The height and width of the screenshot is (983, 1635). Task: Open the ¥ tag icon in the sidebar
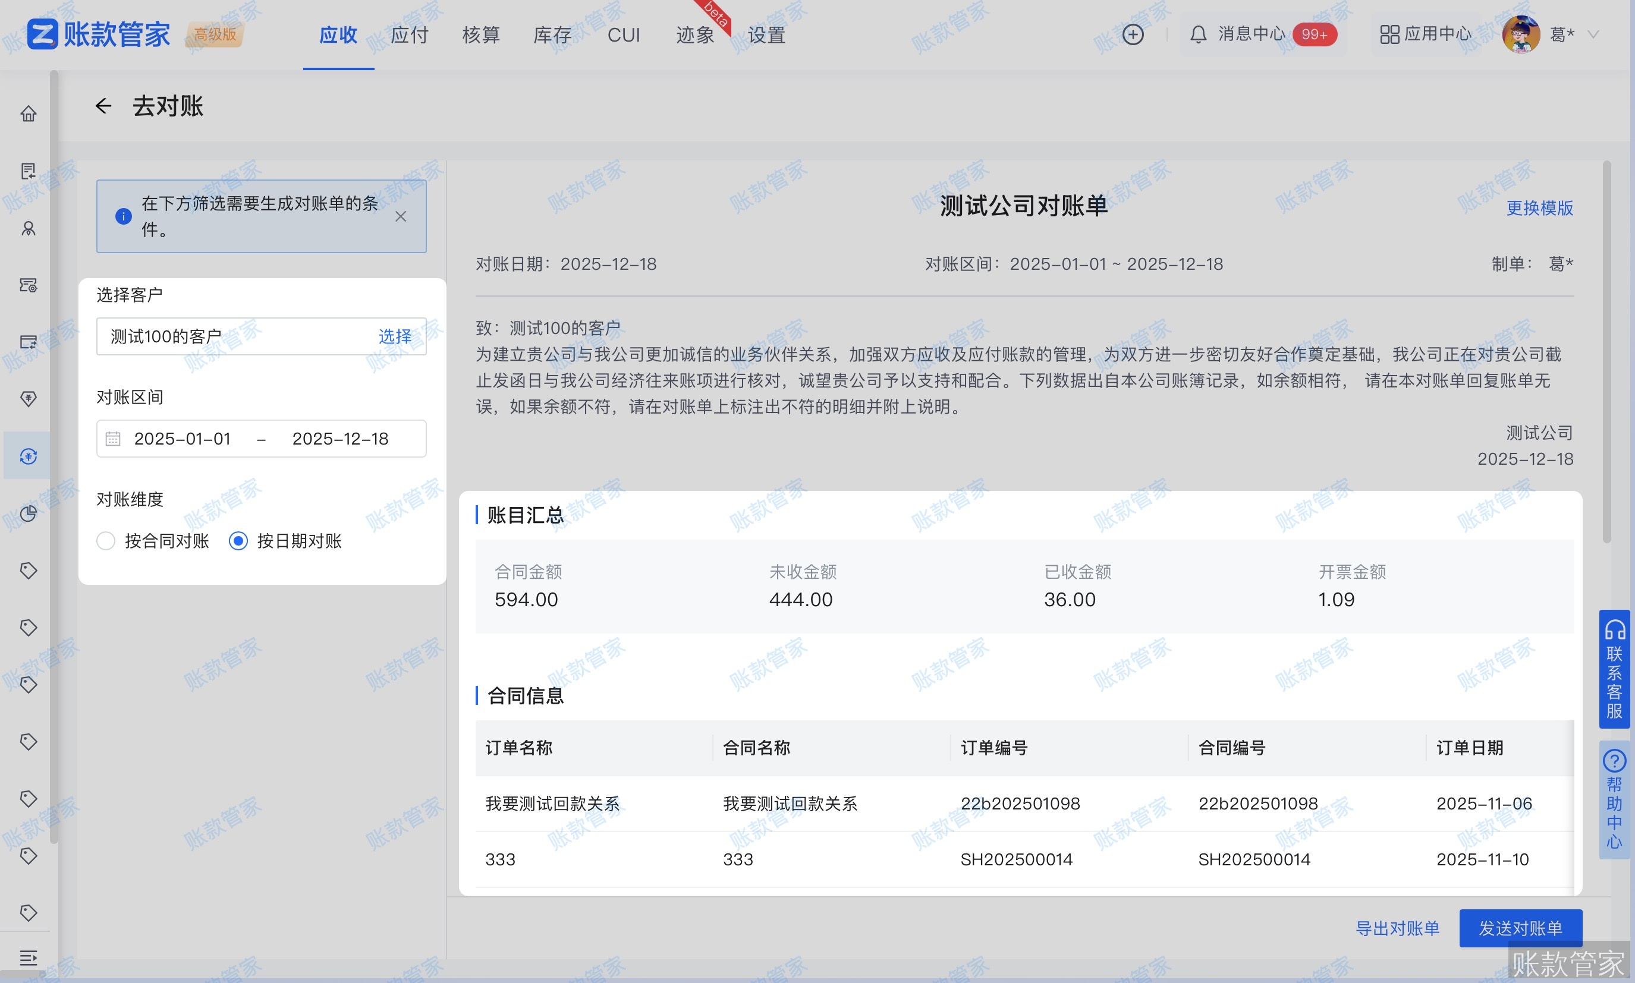(x=28, y=399)
